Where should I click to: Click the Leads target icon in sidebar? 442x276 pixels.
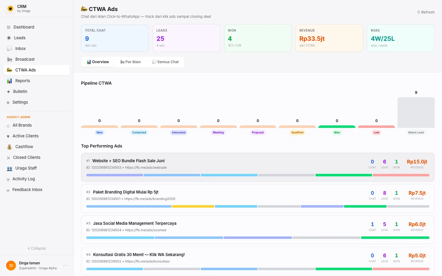(9, 38)
